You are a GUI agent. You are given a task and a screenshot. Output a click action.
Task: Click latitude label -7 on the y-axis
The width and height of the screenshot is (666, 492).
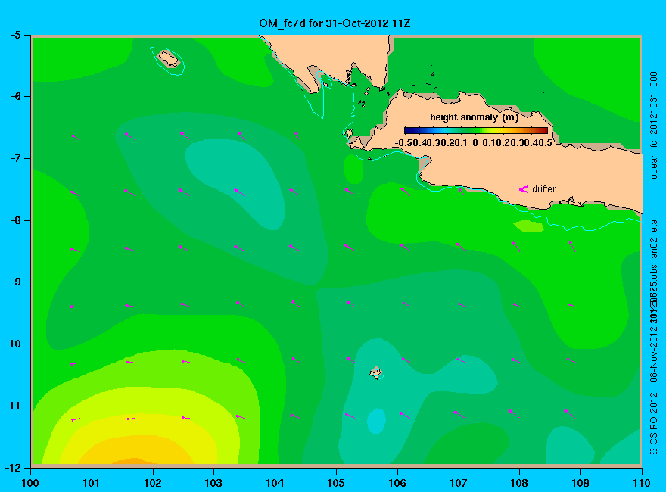point(15,158)
